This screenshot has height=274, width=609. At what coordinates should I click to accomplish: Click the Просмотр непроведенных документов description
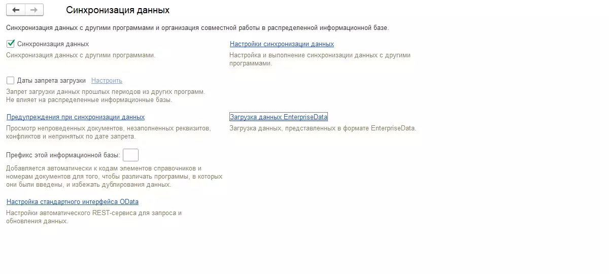pos(108,128)
